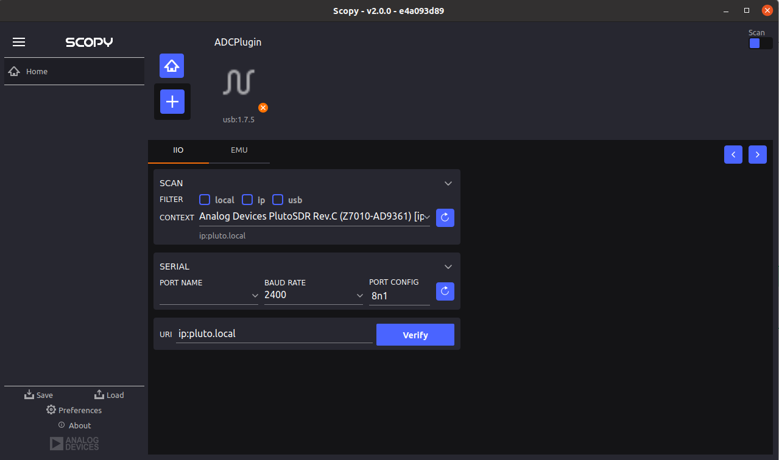Click the ip:pluto.local text under context
This screenshot has height=460, width=779.
coord(222,235)
